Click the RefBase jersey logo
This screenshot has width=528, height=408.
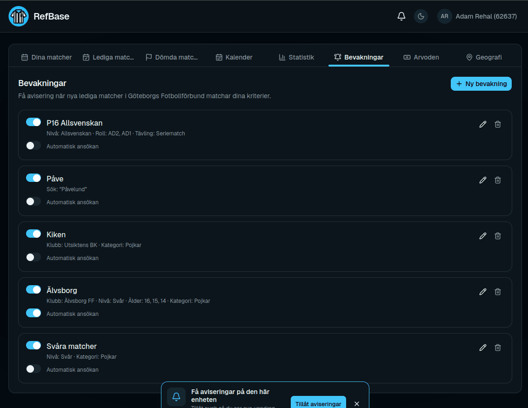(x=19, y=16)
